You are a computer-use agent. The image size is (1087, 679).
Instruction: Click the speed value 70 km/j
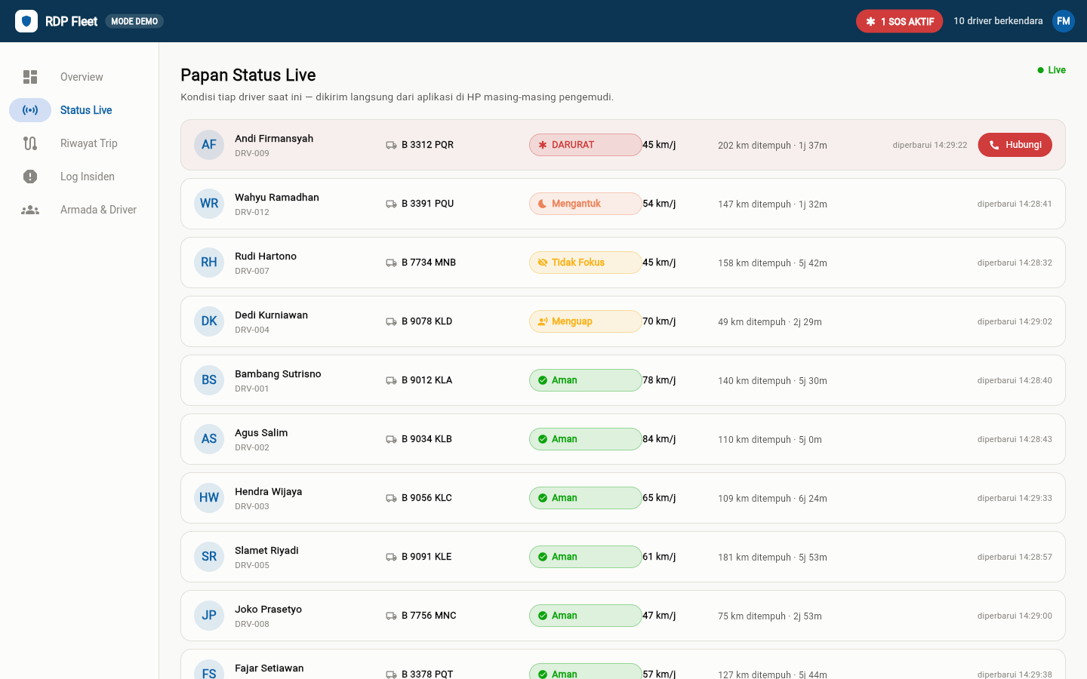coord(659,321)
